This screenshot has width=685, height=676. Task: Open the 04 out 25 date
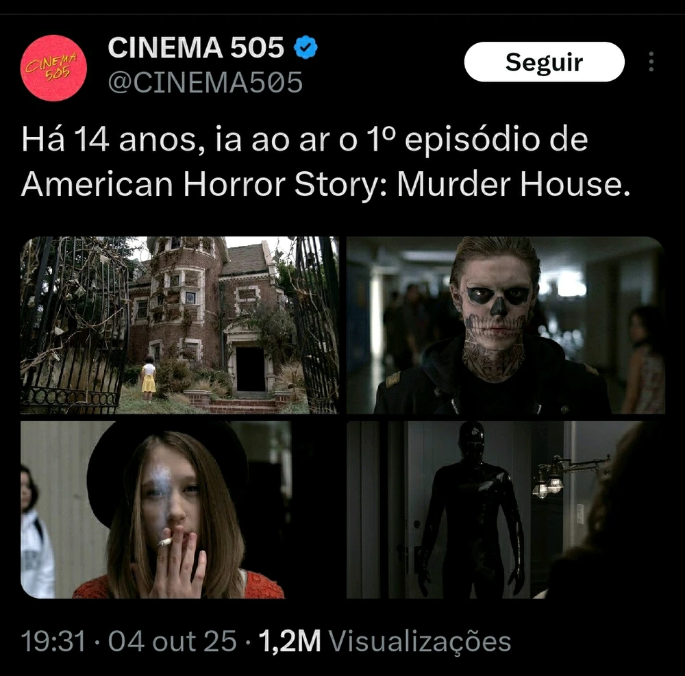[x=172, y=642]
